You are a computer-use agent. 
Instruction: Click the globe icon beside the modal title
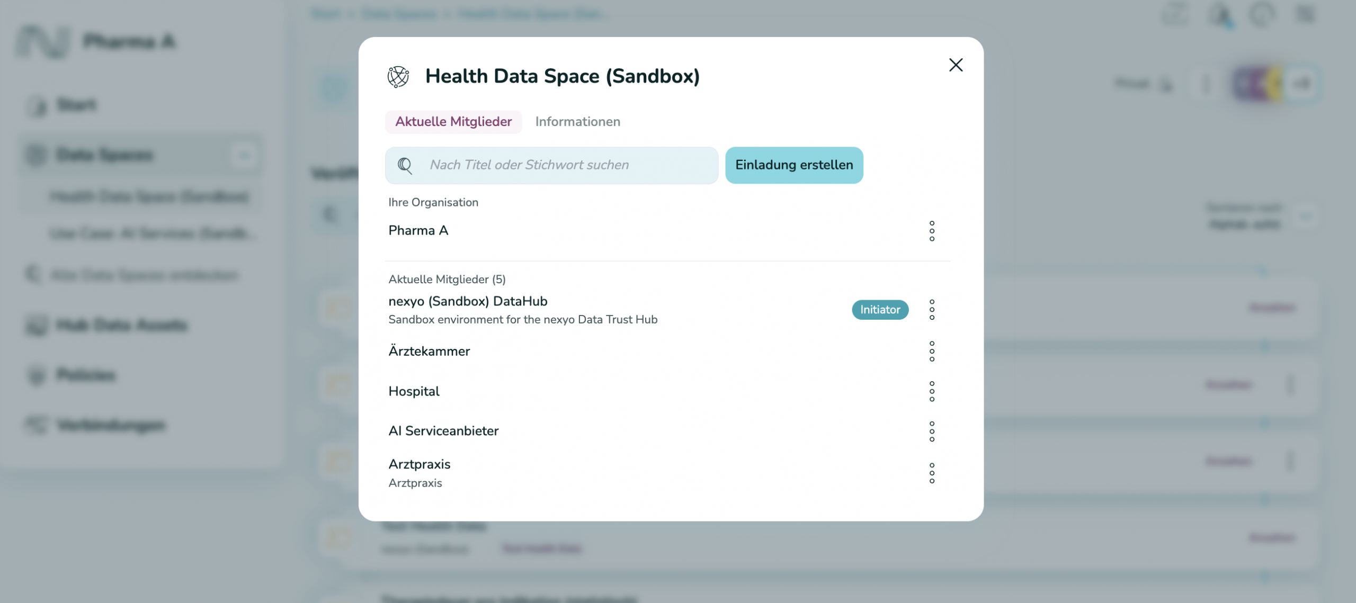pos(397,77)
